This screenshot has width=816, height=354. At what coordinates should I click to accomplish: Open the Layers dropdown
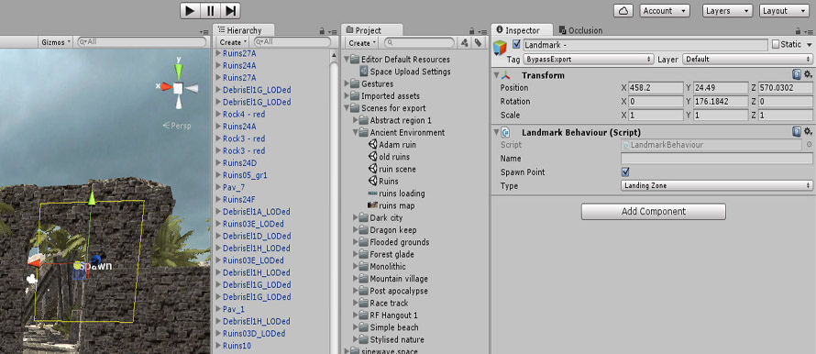point(728,10)
